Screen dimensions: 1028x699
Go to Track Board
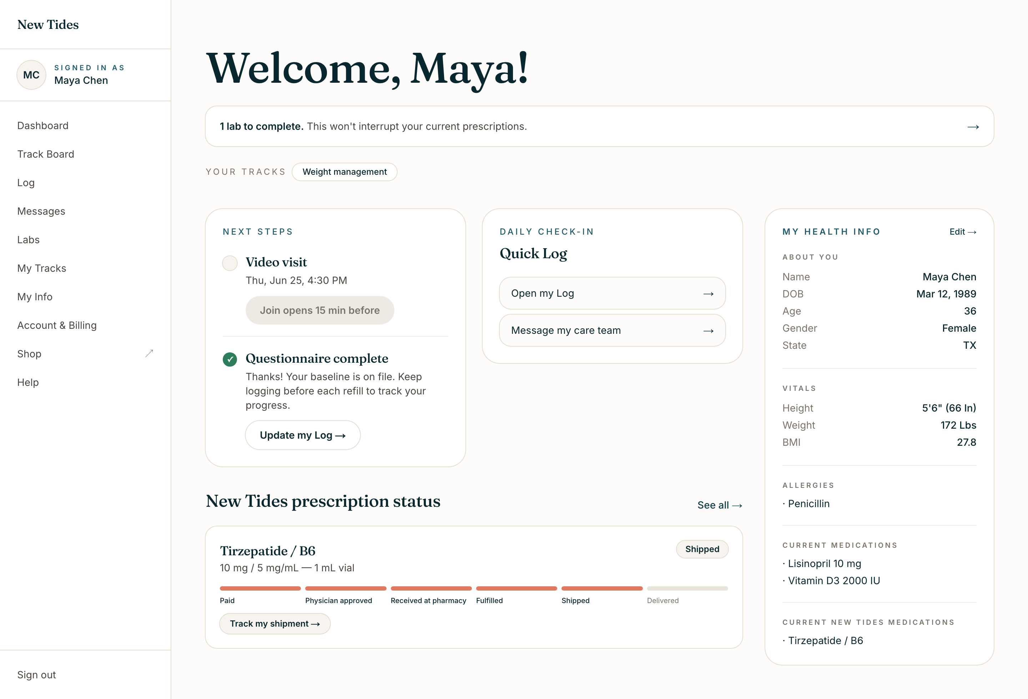pos(46,154)
